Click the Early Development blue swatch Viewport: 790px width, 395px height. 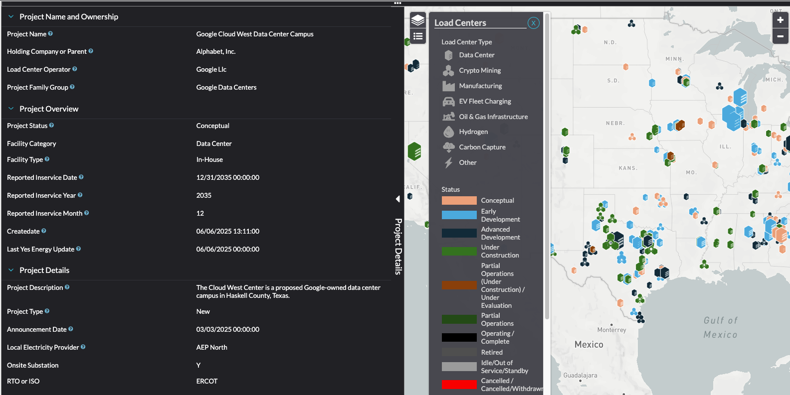tap(459, 215)
